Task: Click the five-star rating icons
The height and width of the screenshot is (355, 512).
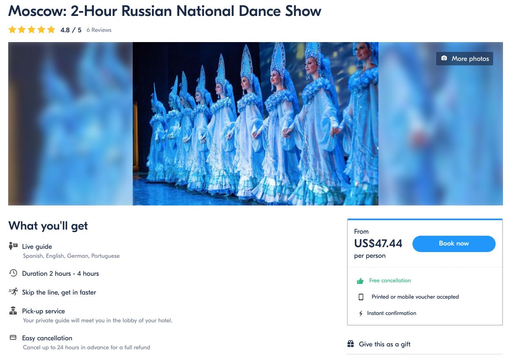Action: coord(32,30)
